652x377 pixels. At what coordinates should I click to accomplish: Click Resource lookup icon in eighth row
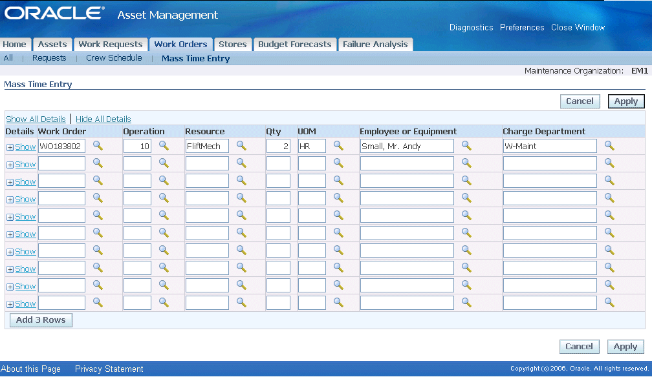pyautogui.click(x=242, y=268)
